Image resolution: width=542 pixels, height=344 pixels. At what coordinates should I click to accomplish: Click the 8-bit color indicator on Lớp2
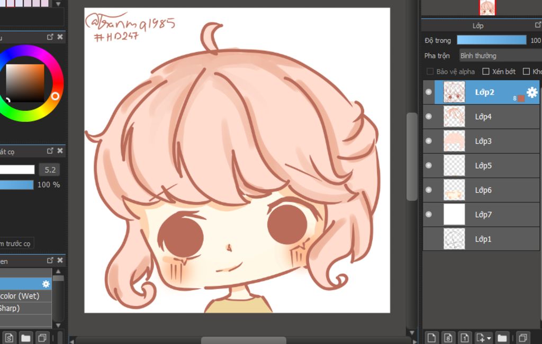(x=519, y=98)
